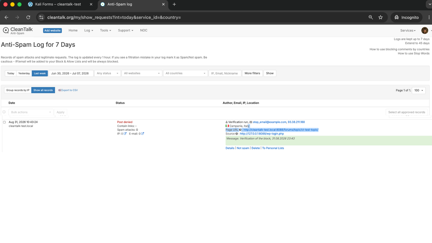Open the Source wp-login.php link
432x243 pixels.
262,134
